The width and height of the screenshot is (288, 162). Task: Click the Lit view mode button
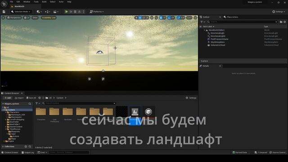click(27, 18)
